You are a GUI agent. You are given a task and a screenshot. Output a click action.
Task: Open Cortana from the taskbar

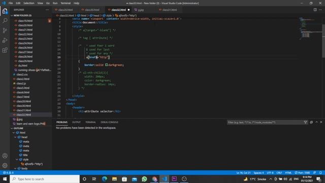[x=84, y=179]
